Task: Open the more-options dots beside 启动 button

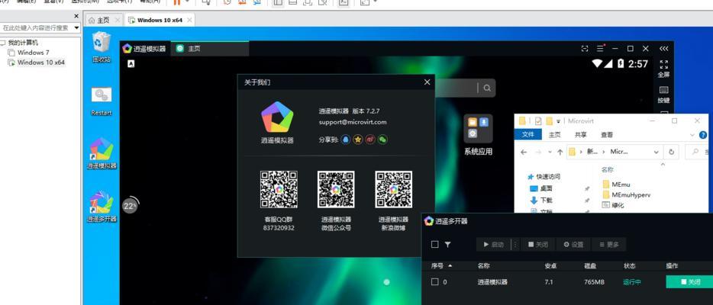Action: 515,245
